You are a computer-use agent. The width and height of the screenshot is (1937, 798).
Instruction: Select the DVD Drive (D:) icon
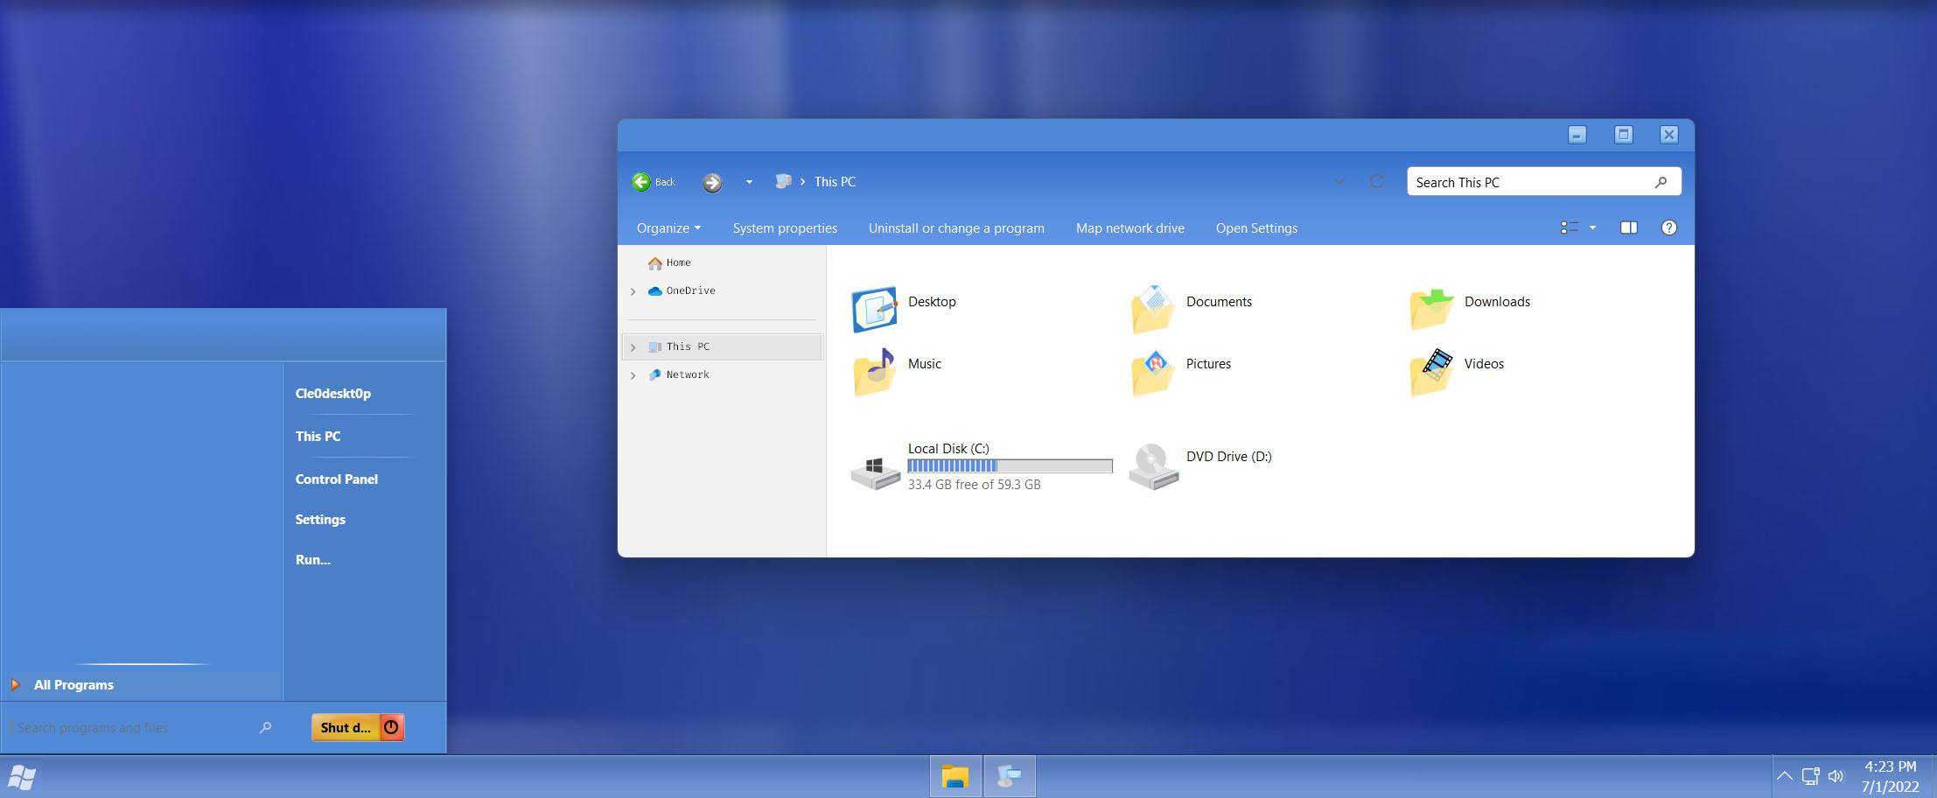tap(1153, 466)
